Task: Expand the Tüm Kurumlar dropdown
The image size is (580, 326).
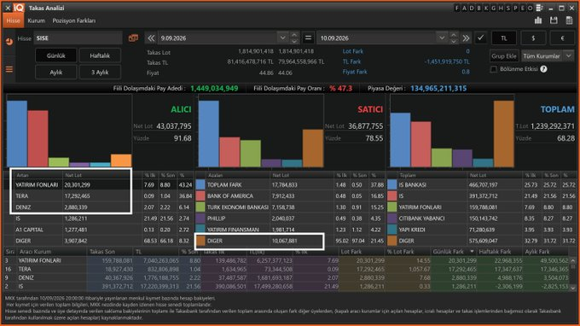Action: point(569,55)
